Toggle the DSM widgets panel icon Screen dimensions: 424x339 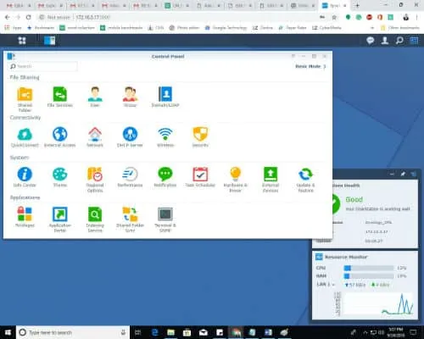(414, 41)
